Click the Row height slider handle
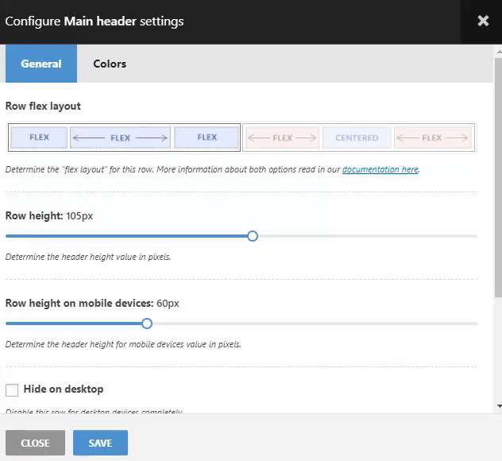Image resolution: width=502 pixels, height=461 pixels. 253,236
